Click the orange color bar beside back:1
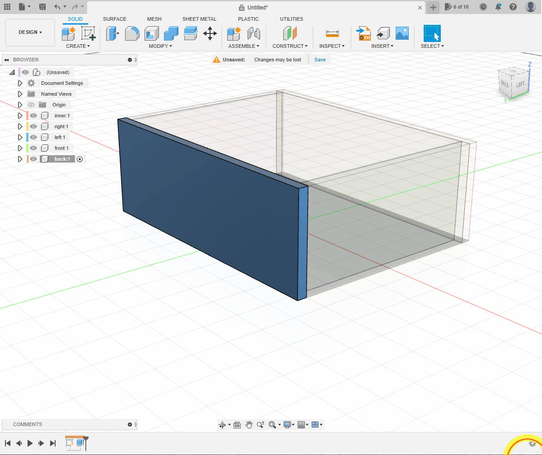 pos(28,159)
